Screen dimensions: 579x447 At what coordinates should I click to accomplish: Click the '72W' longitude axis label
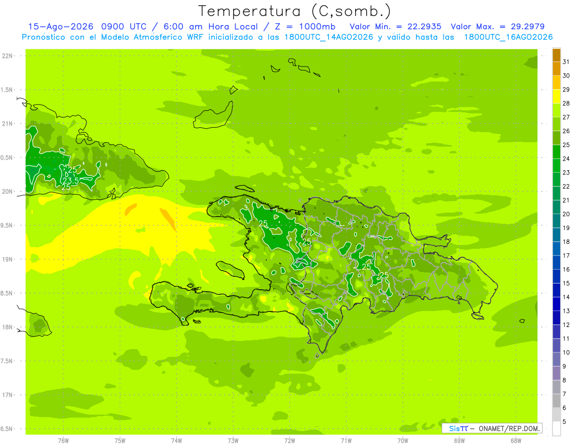(x=289, y=441)
